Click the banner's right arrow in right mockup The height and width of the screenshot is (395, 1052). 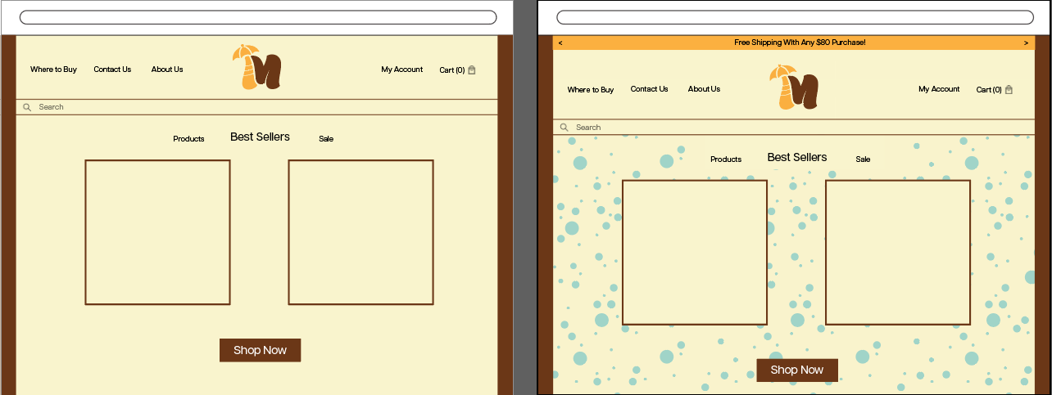(1026, 43)
